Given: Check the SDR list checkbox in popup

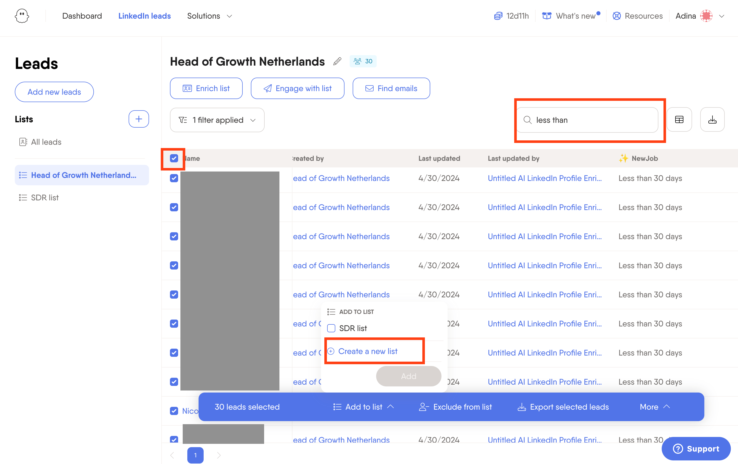Looking at the screenshot, I should [x=331, y=328].
